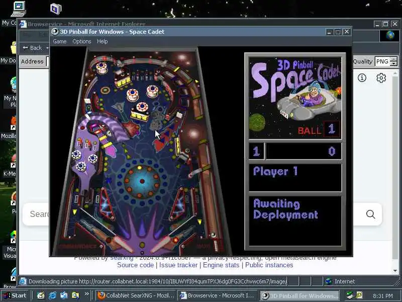The image size is (402, 302).
Task: Launch Internet Explorer from quick launch
Action: (52, 295)
